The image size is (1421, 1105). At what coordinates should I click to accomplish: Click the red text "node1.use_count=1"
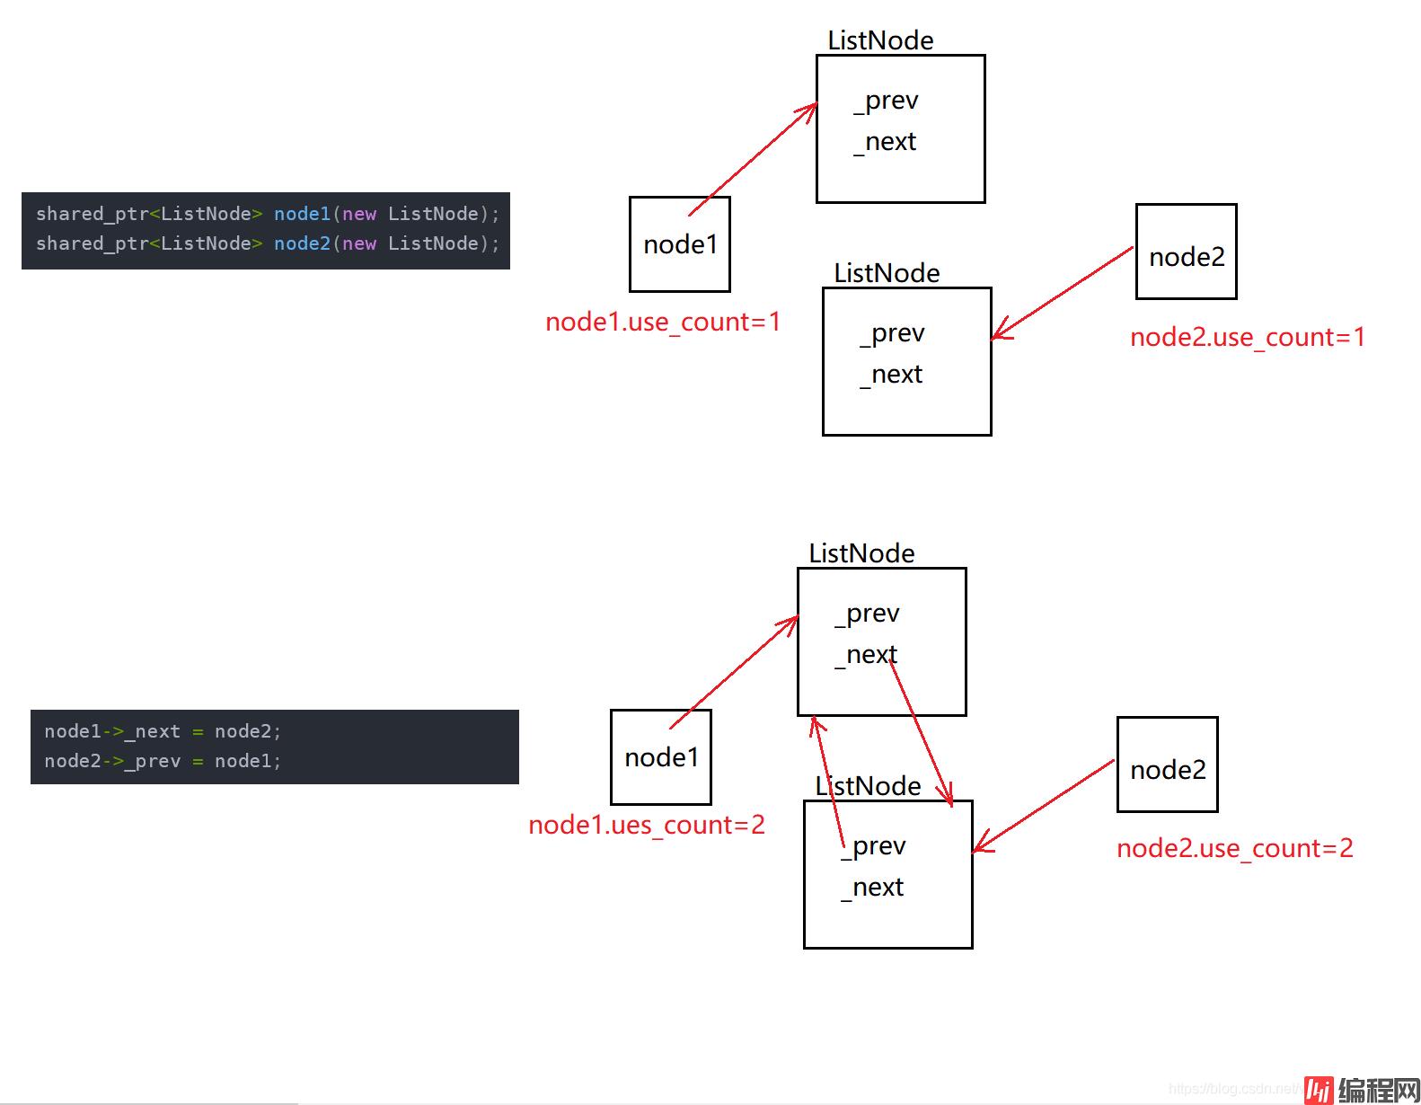pos(663,322)
